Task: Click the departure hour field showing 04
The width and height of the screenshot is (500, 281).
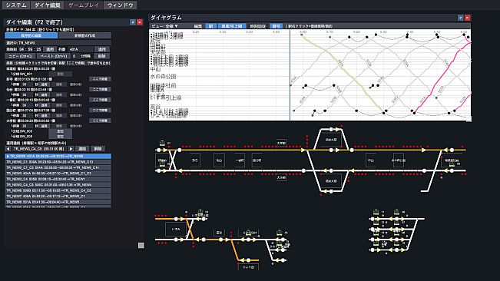Action: [x=22, y=49]
